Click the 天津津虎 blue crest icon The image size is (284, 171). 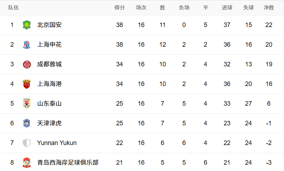coord(27,123)
